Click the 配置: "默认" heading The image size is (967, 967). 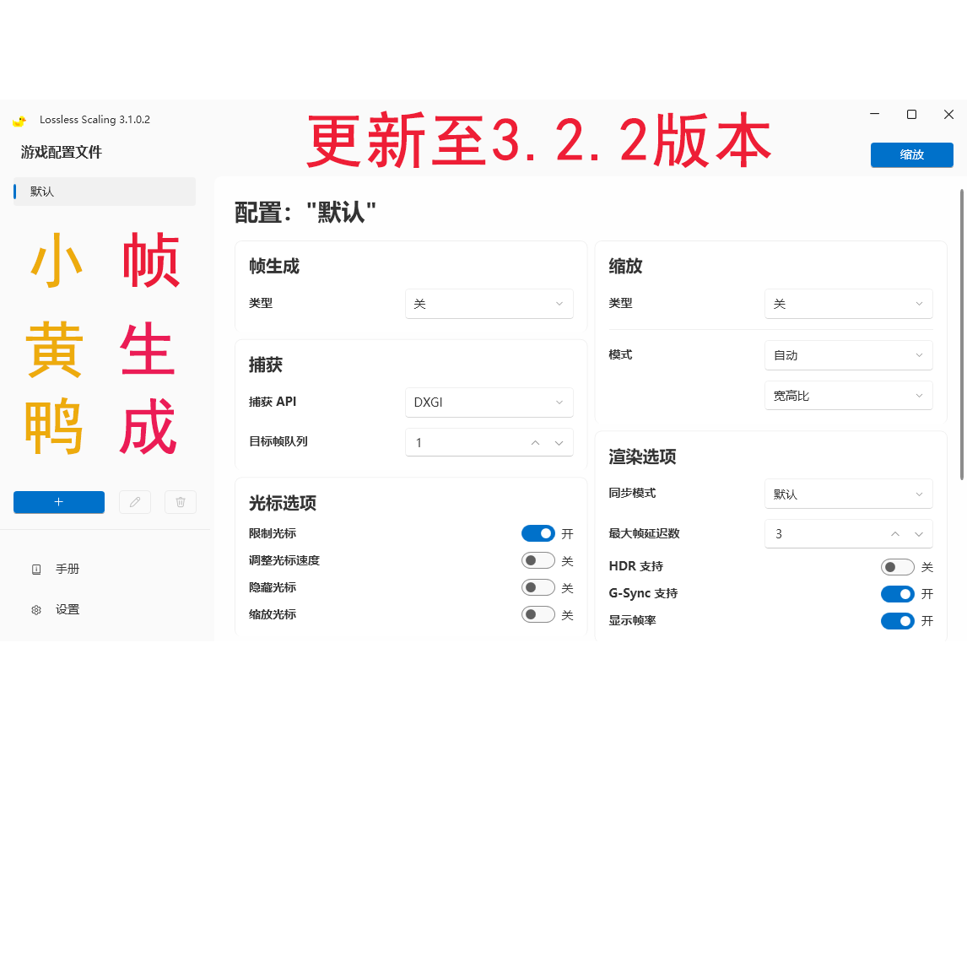[305, 213]
